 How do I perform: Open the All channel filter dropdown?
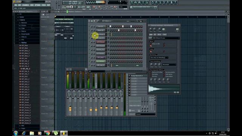tap(97, 71)
